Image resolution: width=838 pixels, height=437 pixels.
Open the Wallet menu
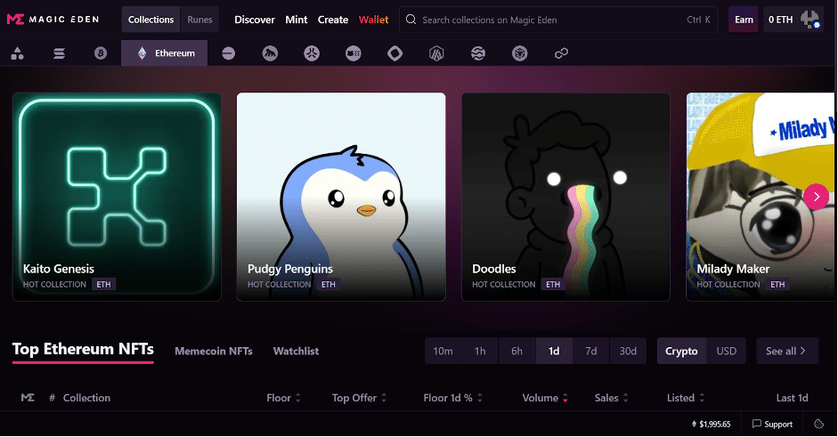coord(373,20)
